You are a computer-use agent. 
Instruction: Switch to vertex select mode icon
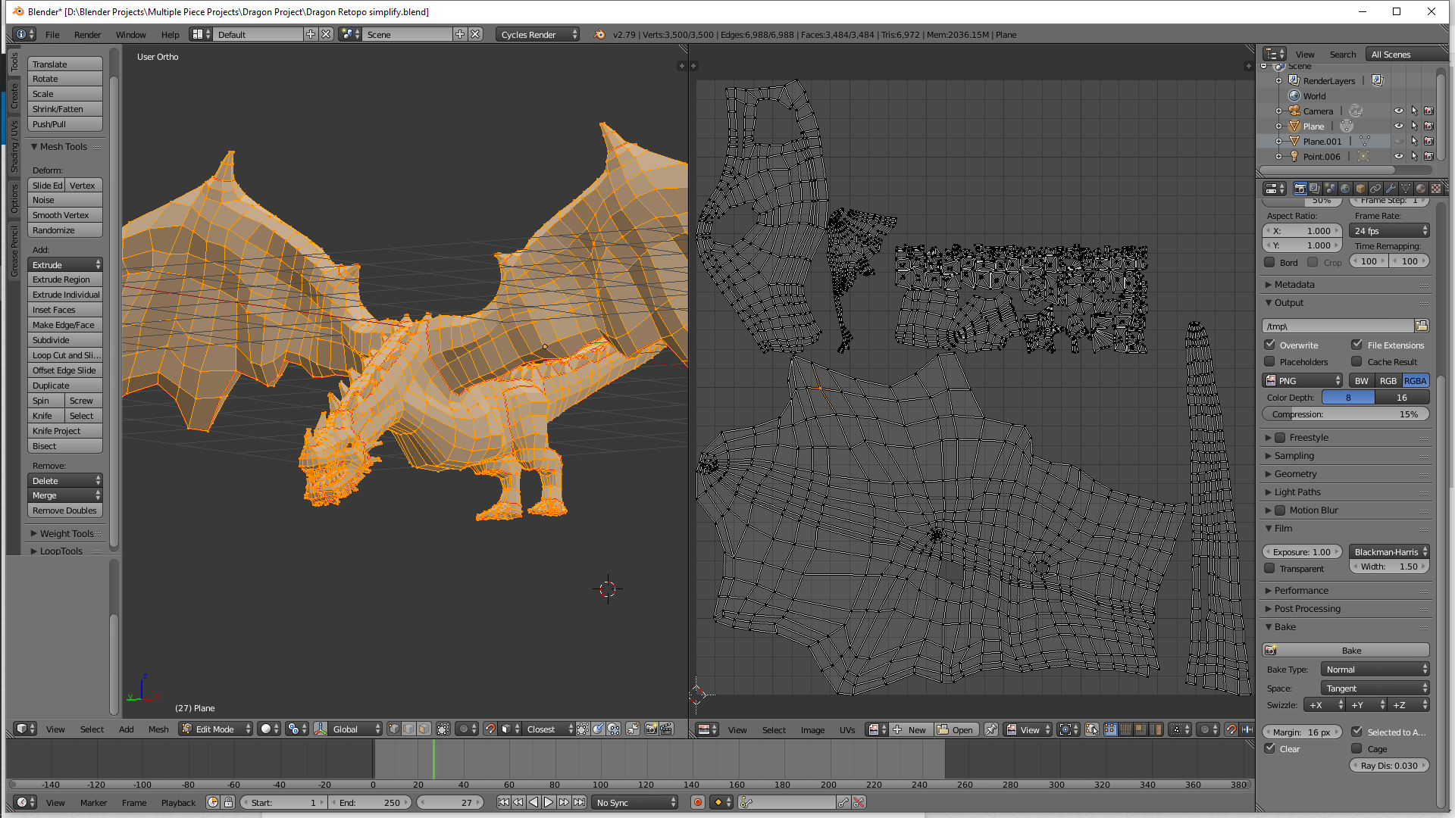click(393, 729)
